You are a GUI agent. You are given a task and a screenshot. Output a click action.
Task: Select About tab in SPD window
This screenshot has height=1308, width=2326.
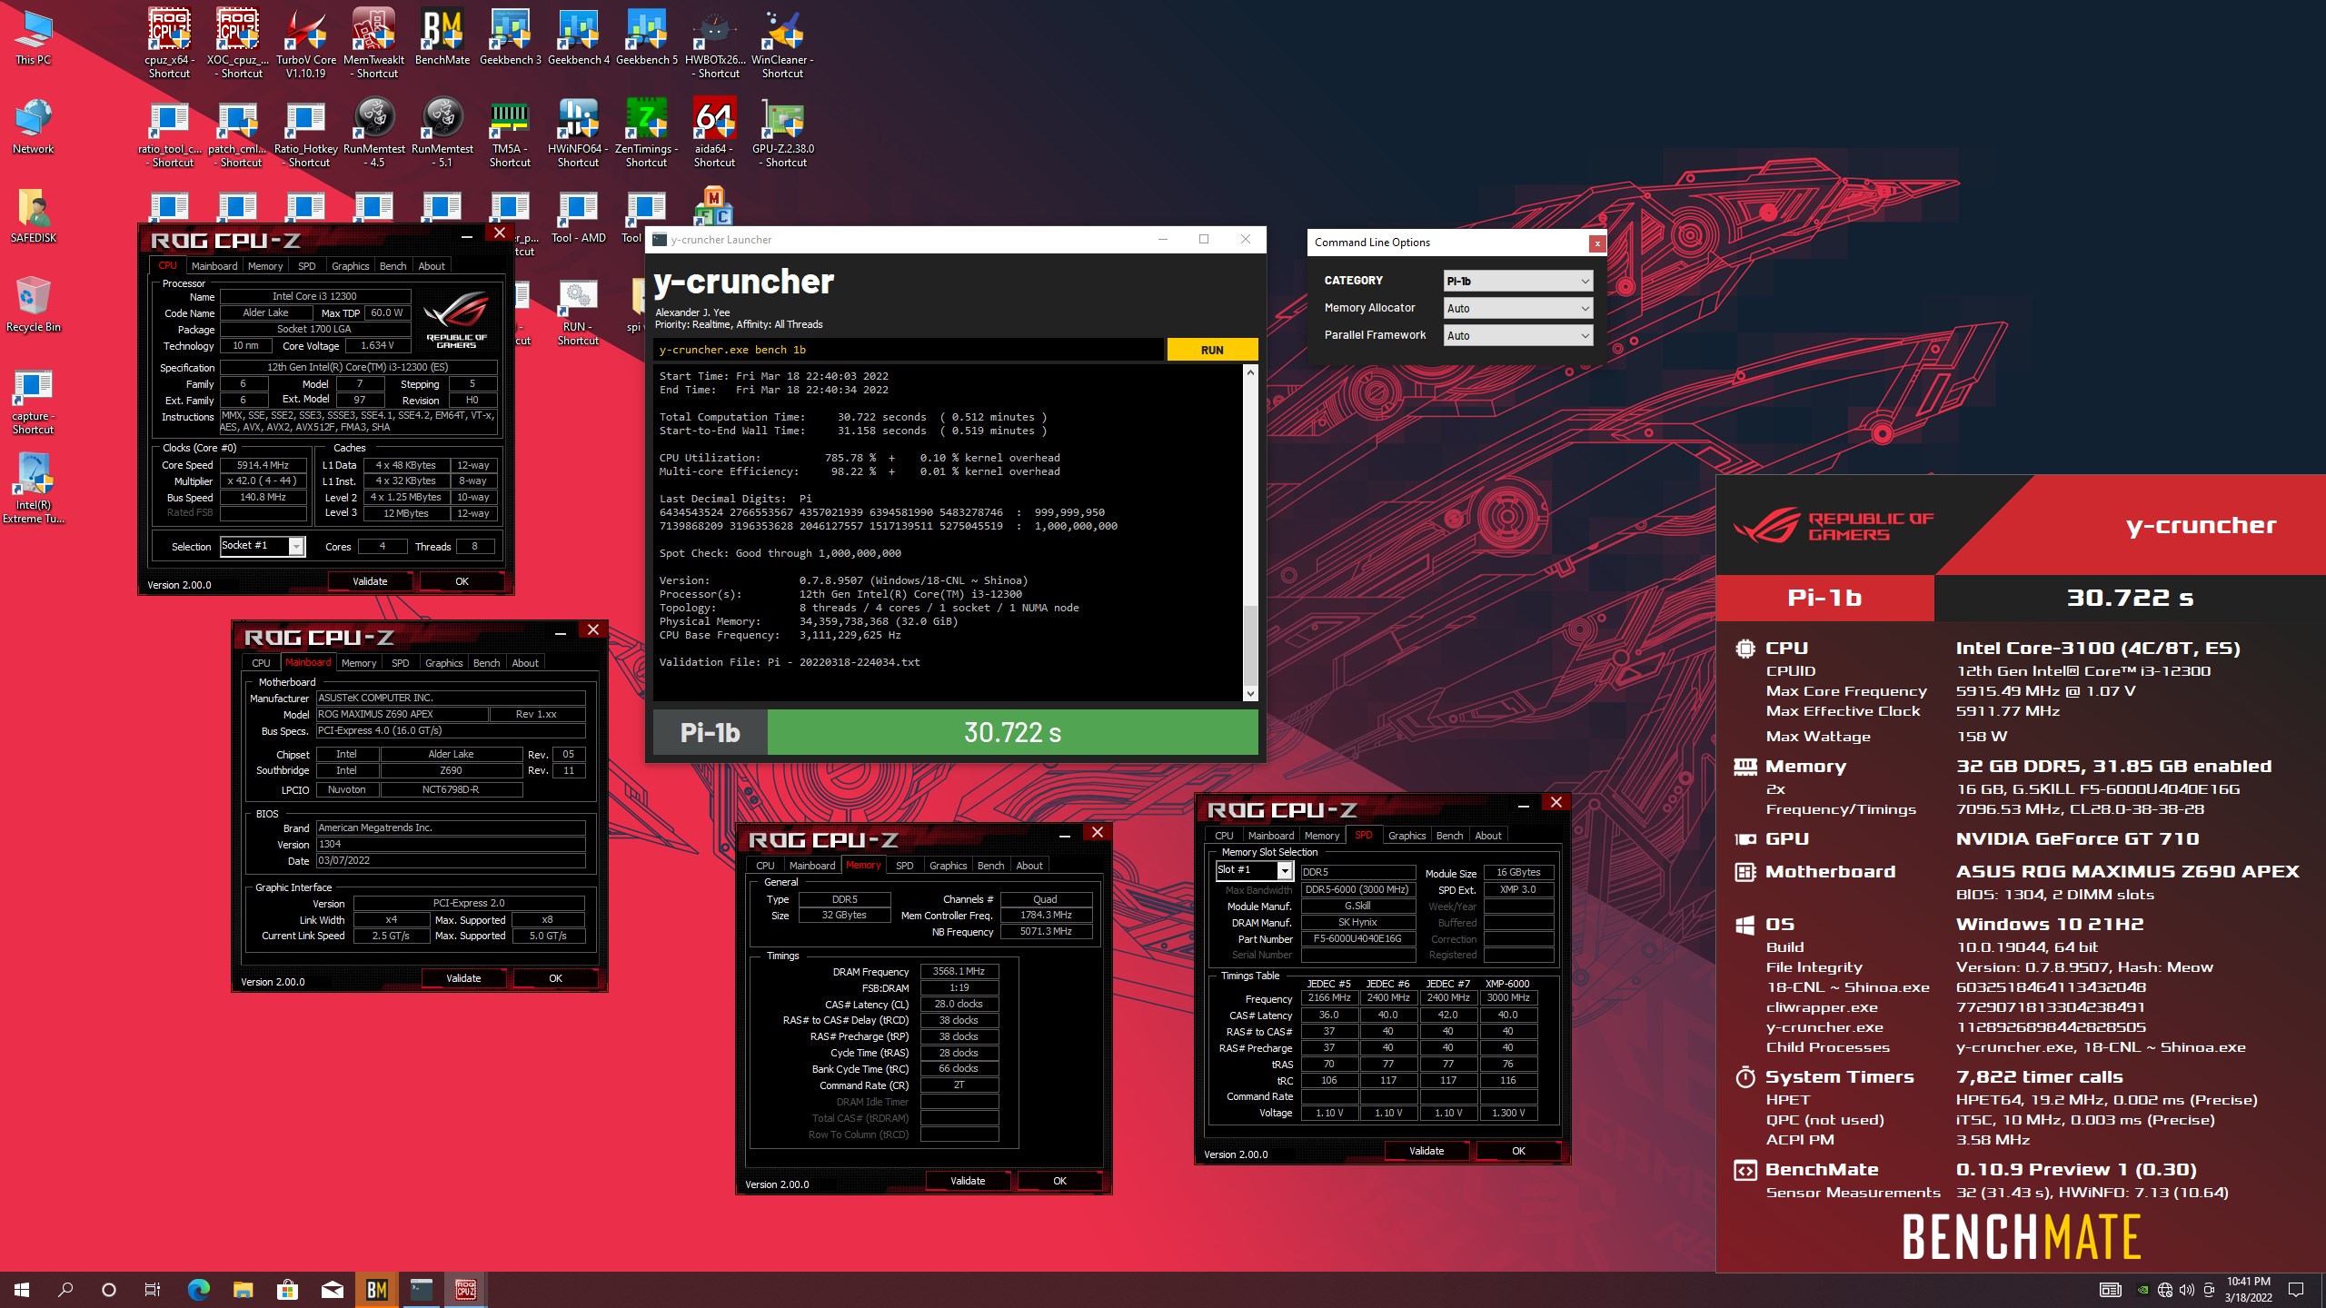pos(1487,836)
